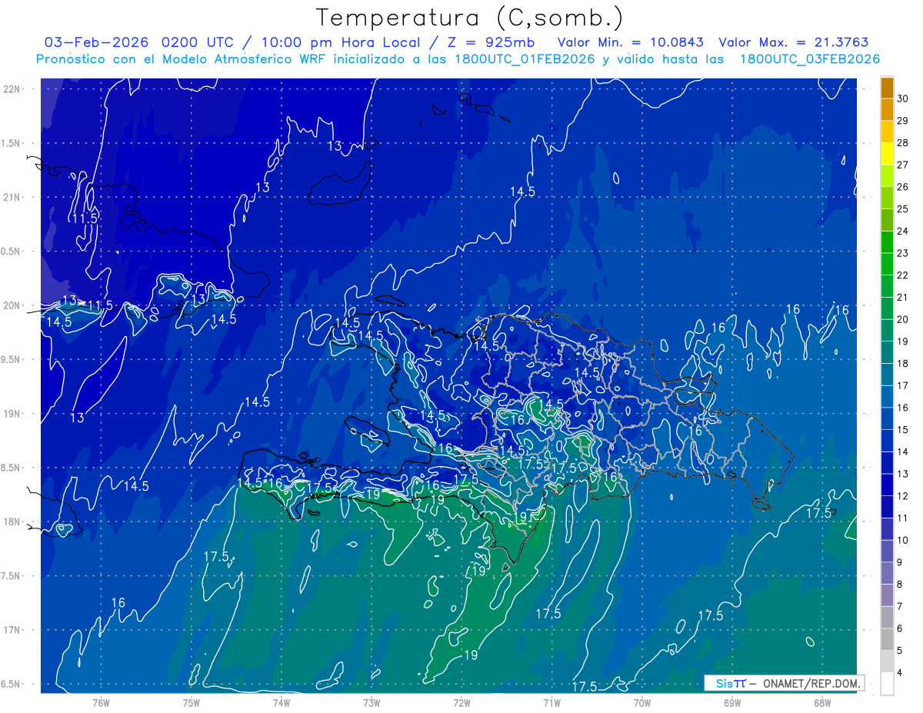Click the 'ONAMET/REP.DOM.' credit label
923x713 pixels.
point(811,683)
